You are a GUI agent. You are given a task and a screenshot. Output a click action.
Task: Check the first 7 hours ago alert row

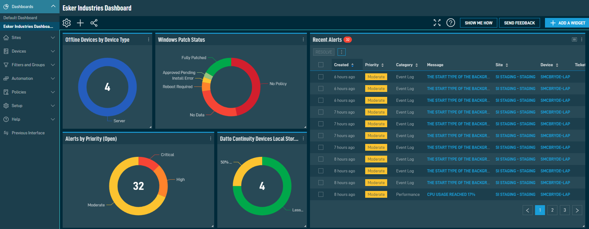[321, 112]
